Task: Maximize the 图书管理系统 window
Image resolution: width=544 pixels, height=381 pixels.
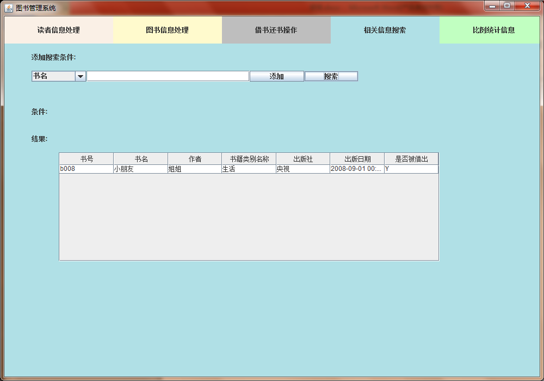Action: coord(507,5)
